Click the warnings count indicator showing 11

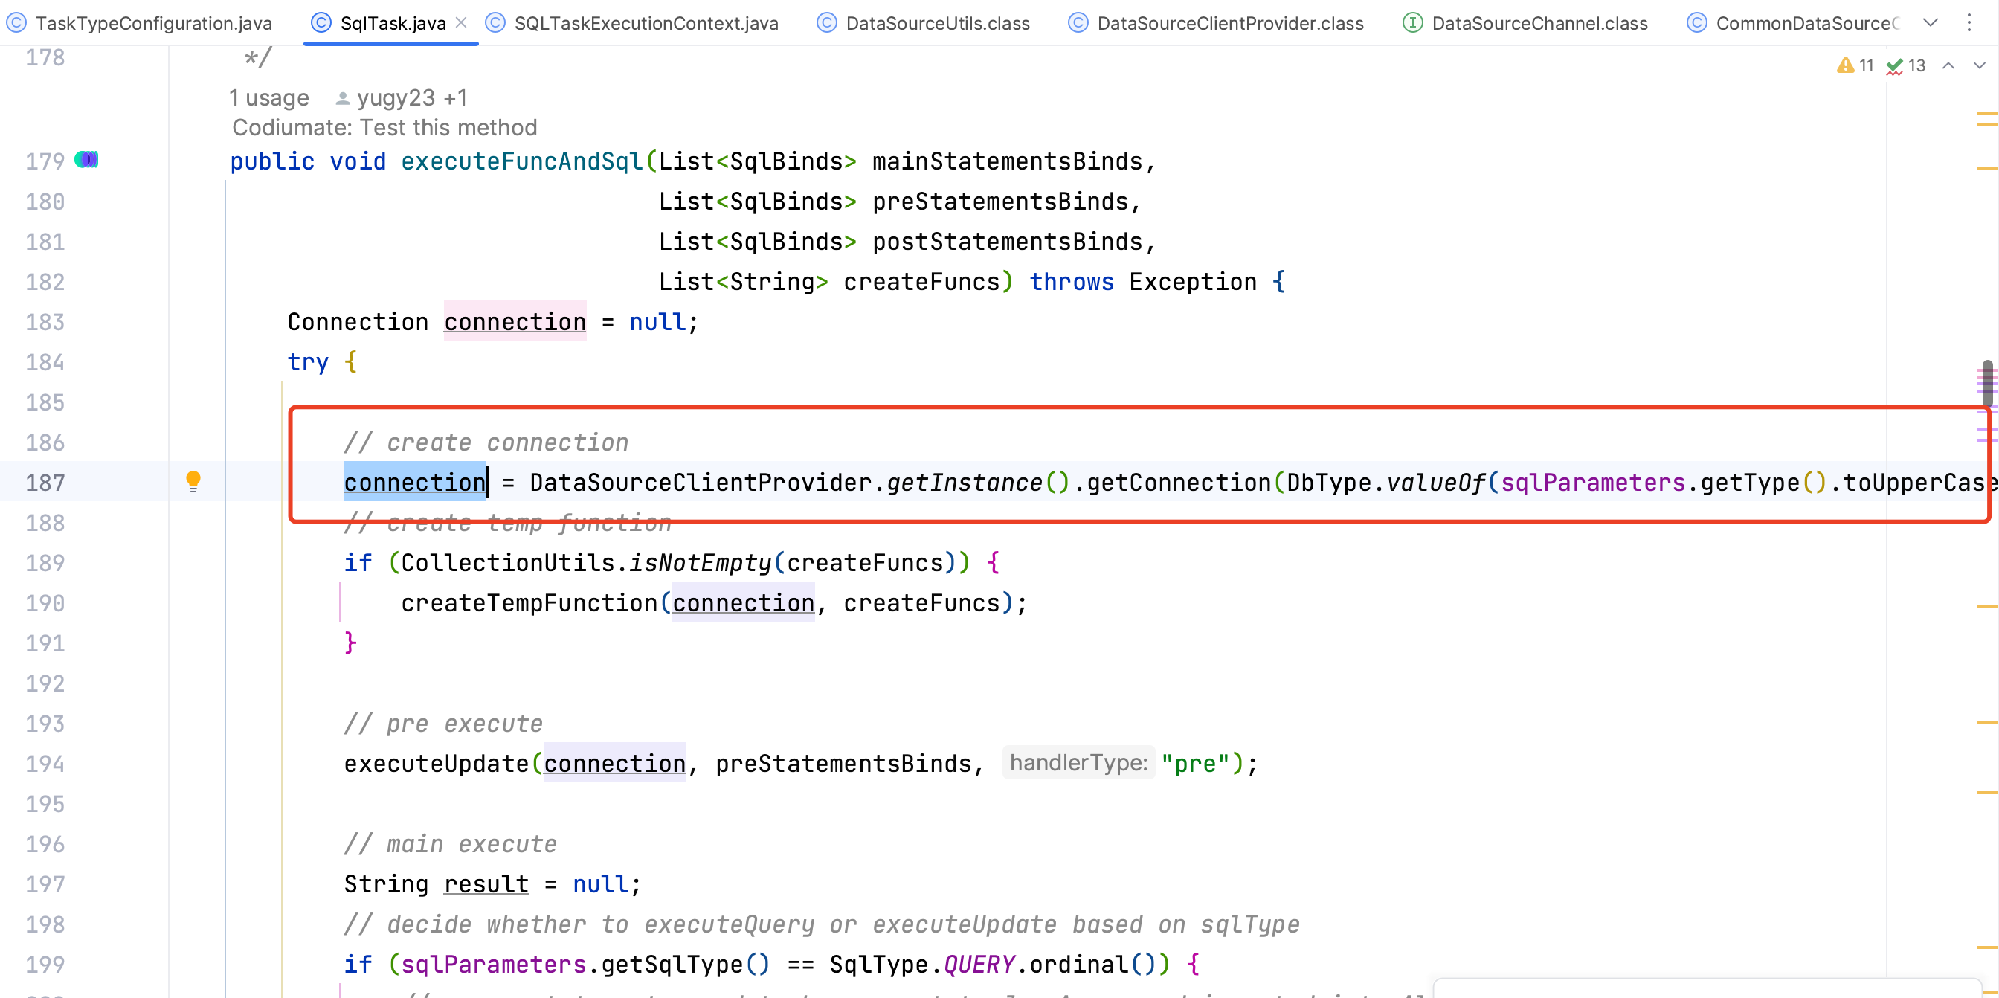tap(1855, 66)
